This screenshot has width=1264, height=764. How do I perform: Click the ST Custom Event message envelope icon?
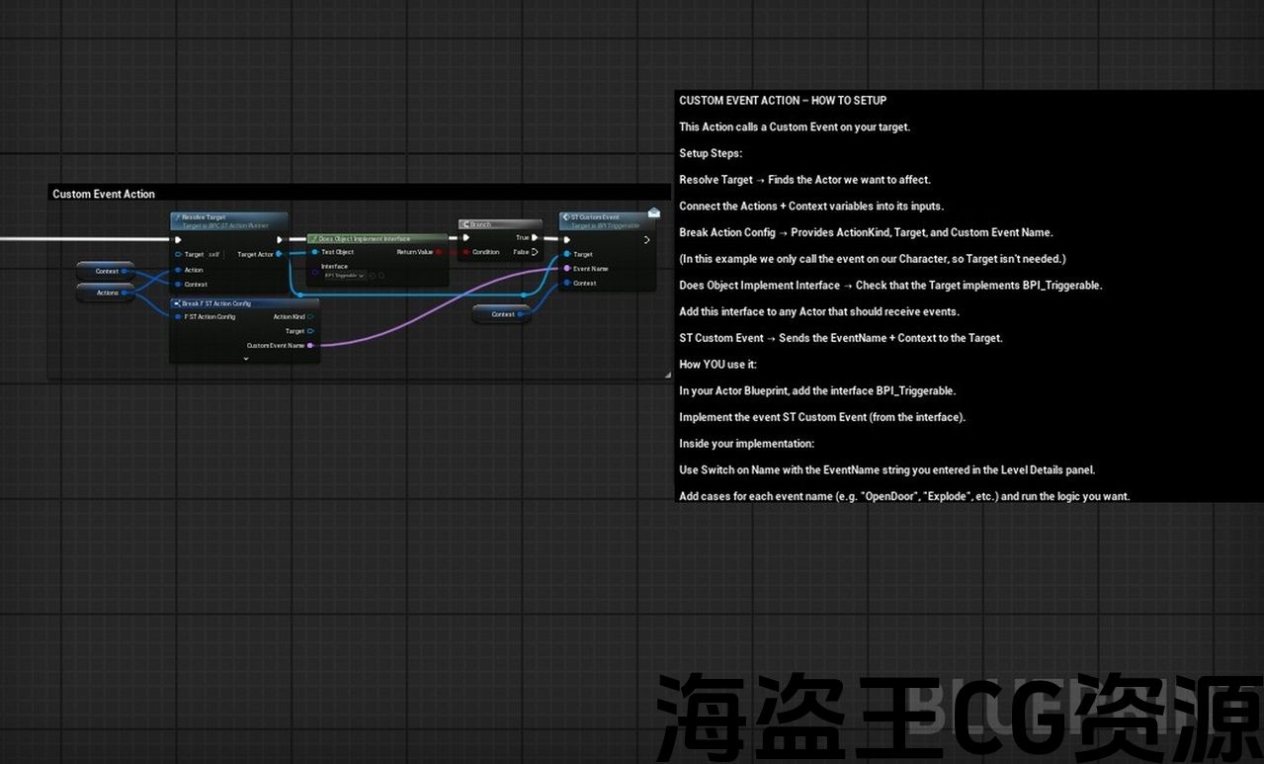click(653, 212)
